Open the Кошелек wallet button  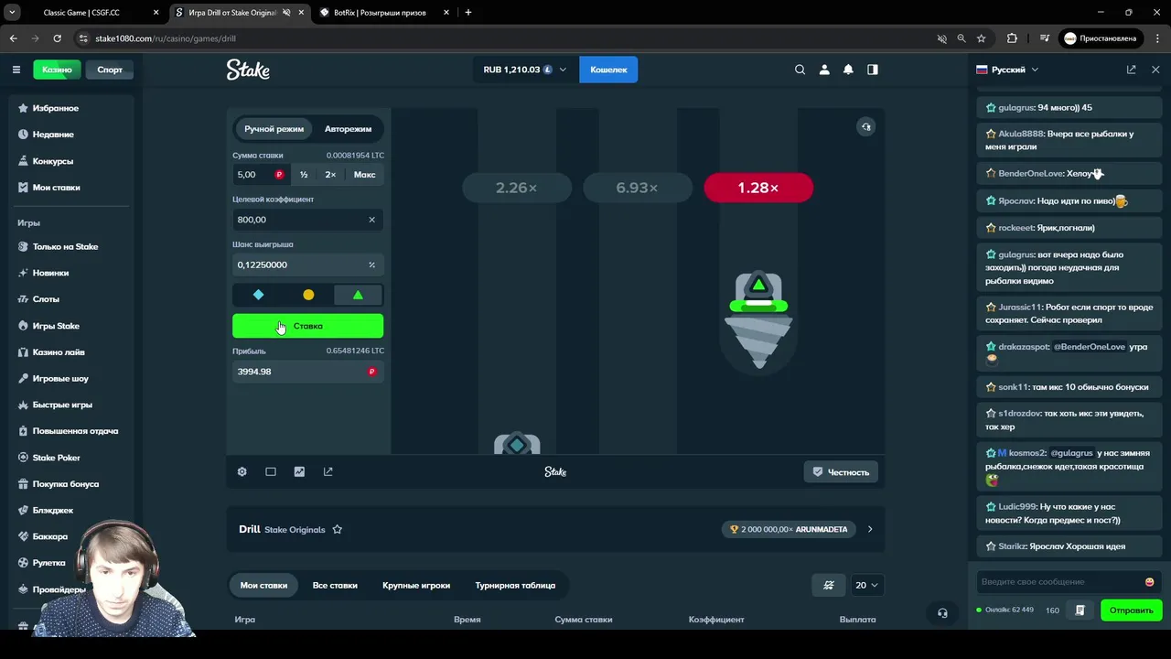pos(608,70)
